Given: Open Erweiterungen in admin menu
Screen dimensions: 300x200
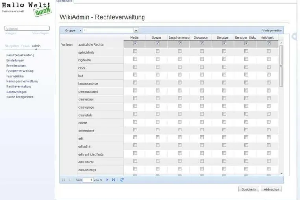Looking at the screenshot, I should click(16, 66).
